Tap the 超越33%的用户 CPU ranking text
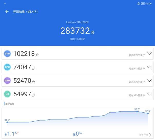155x139 pixels. click(137, 55)
